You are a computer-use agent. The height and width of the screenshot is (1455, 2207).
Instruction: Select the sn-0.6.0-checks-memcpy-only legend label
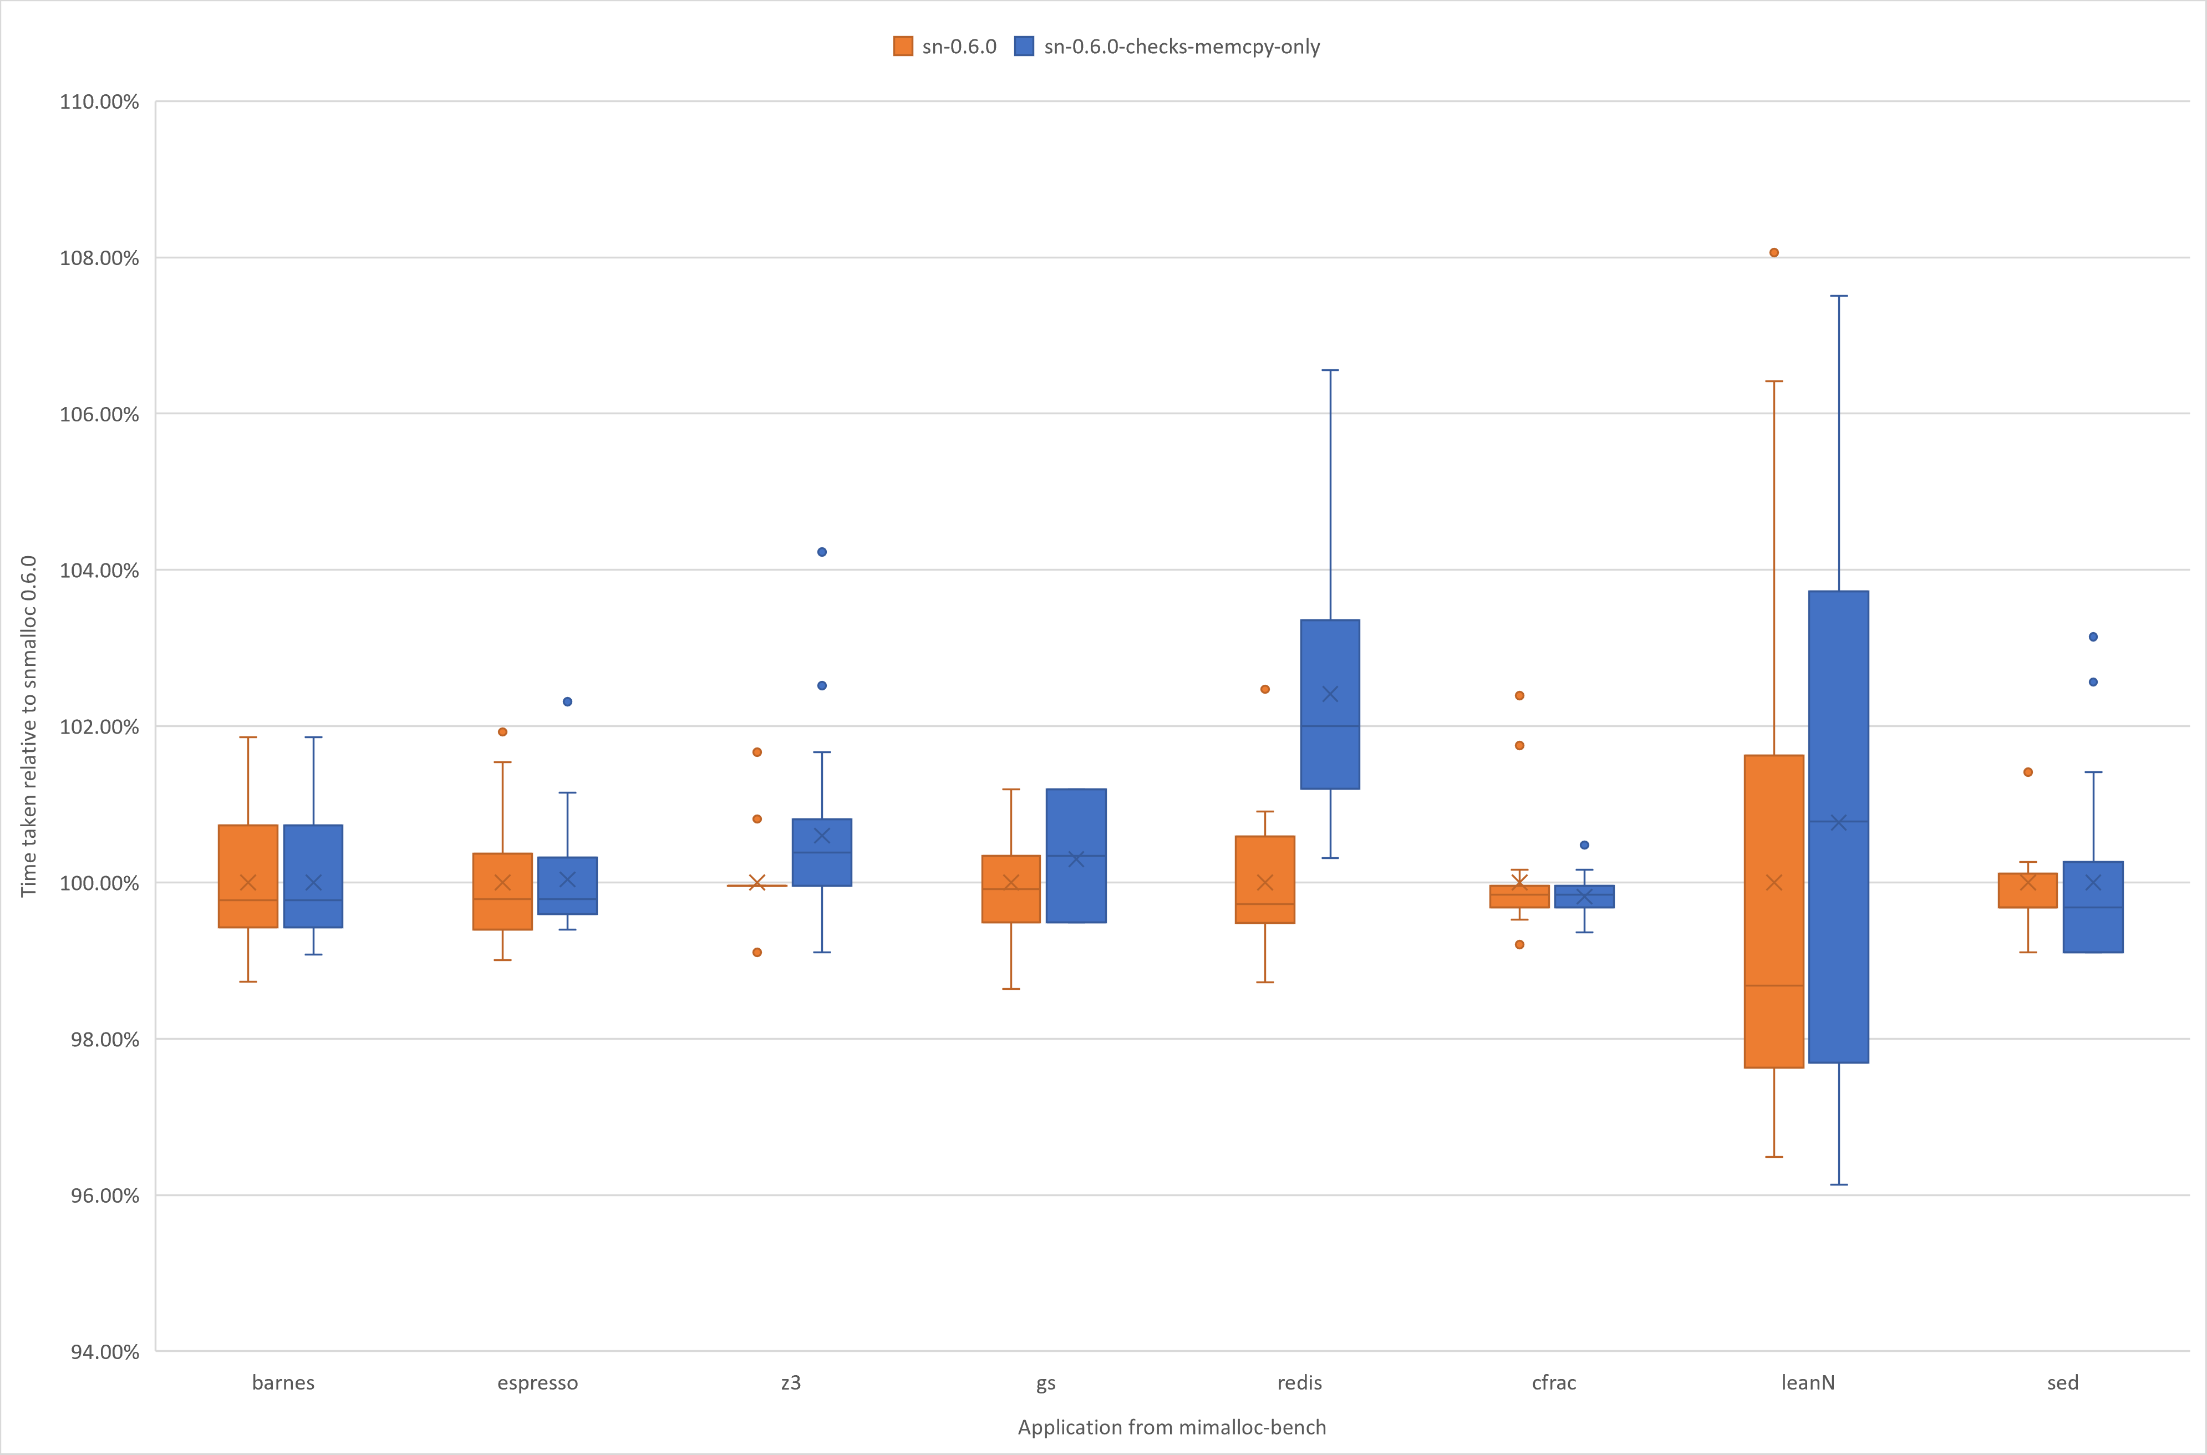(x=1182, y=47)
